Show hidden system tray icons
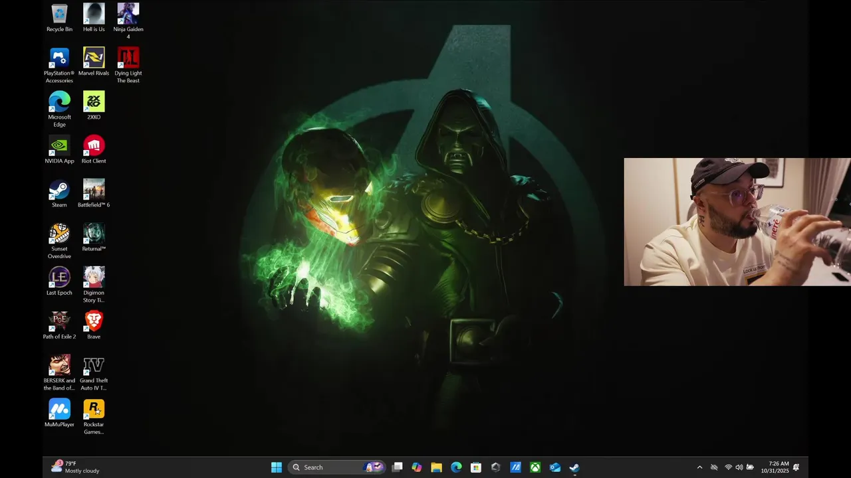This screenshot has height=478, width=851. pos(699,467)
